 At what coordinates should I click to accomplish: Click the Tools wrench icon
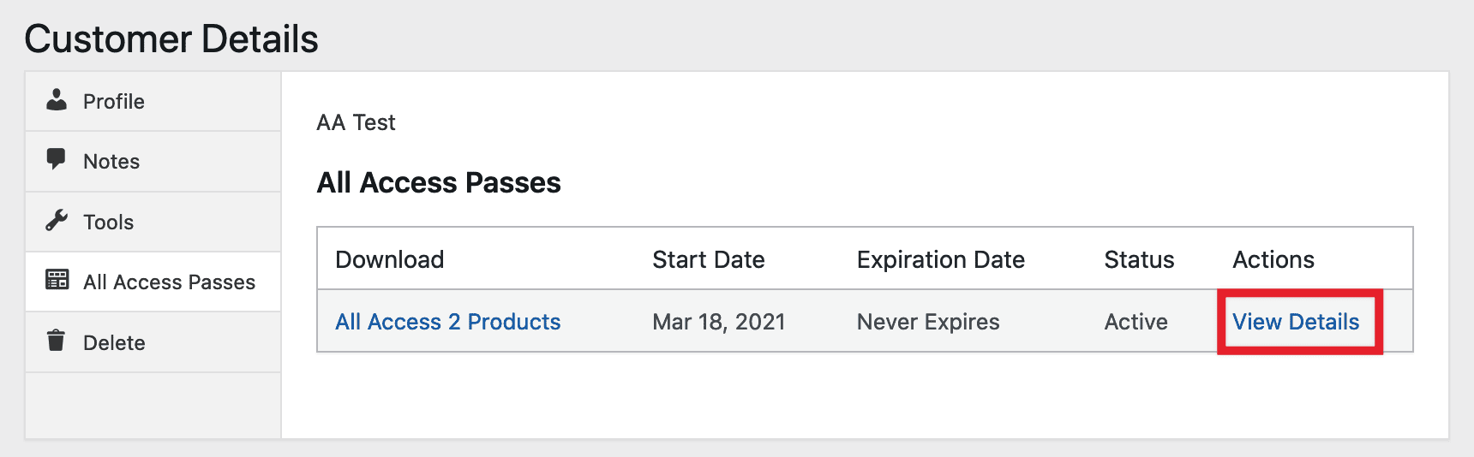57,221
